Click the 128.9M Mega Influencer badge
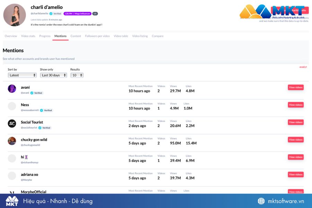 [77, 14]
